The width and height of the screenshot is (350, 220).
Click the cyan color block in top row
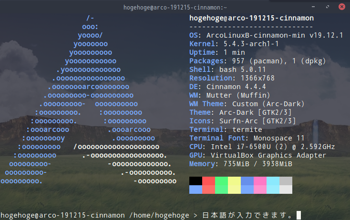pos(273,181)
